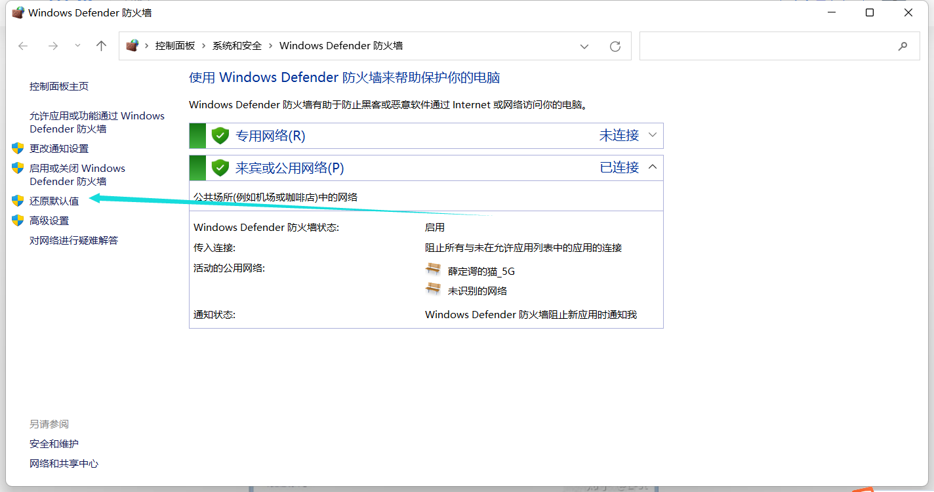Select 控制面板 in the breadcrumb
934x492 pixels.
pos(175,46)
